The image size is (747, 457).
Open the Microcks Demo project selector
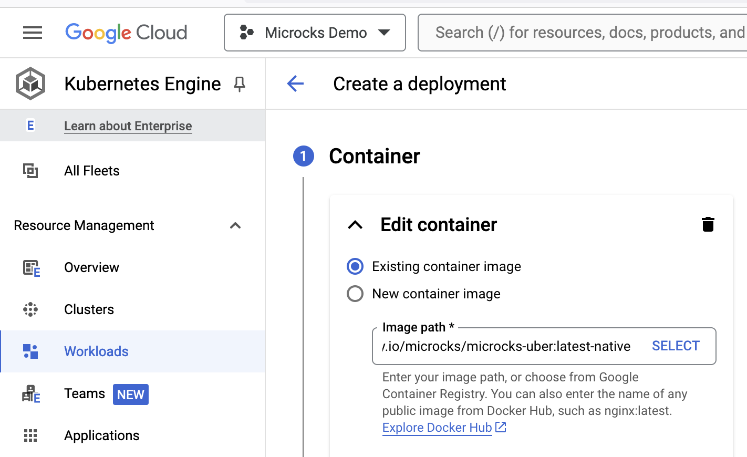coord(314,33)
